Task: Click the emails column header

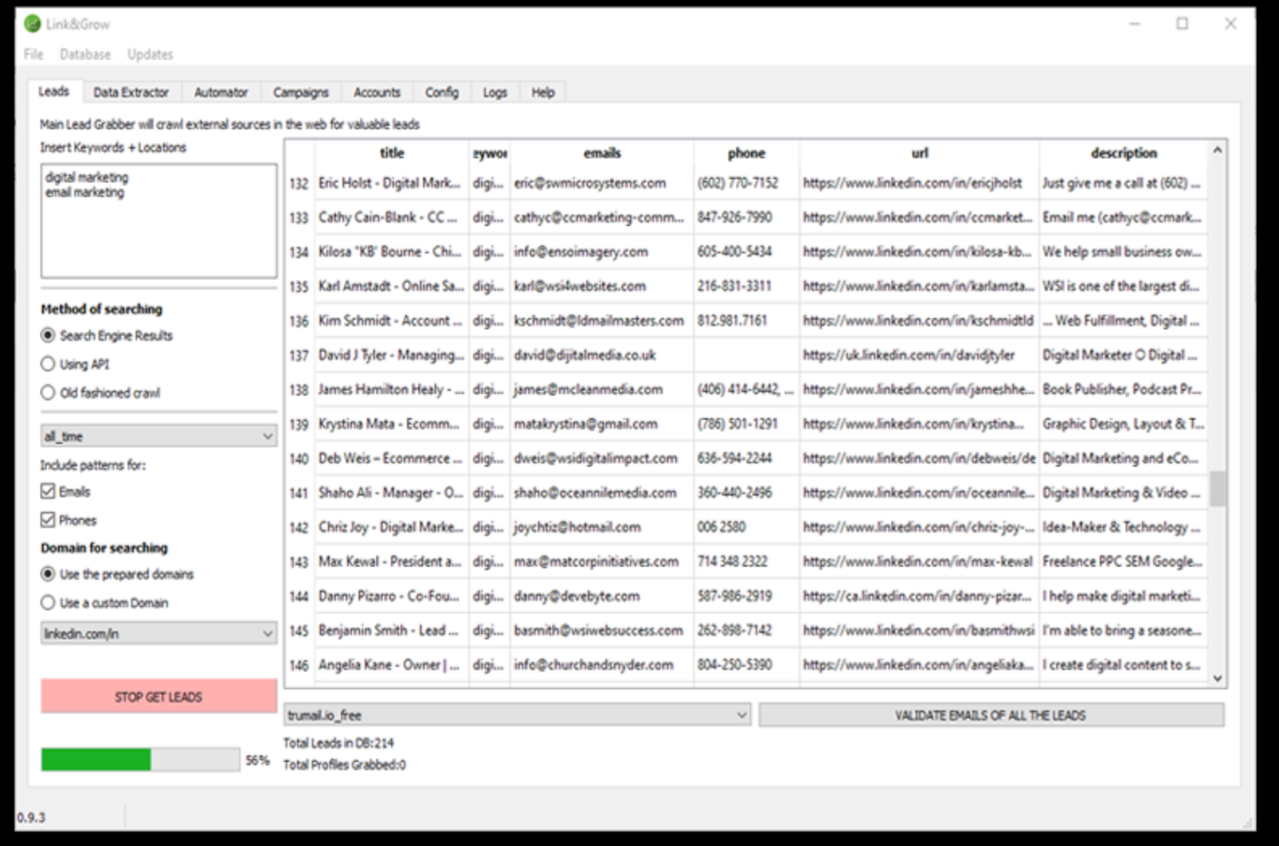Action: (x=602, y=153)
